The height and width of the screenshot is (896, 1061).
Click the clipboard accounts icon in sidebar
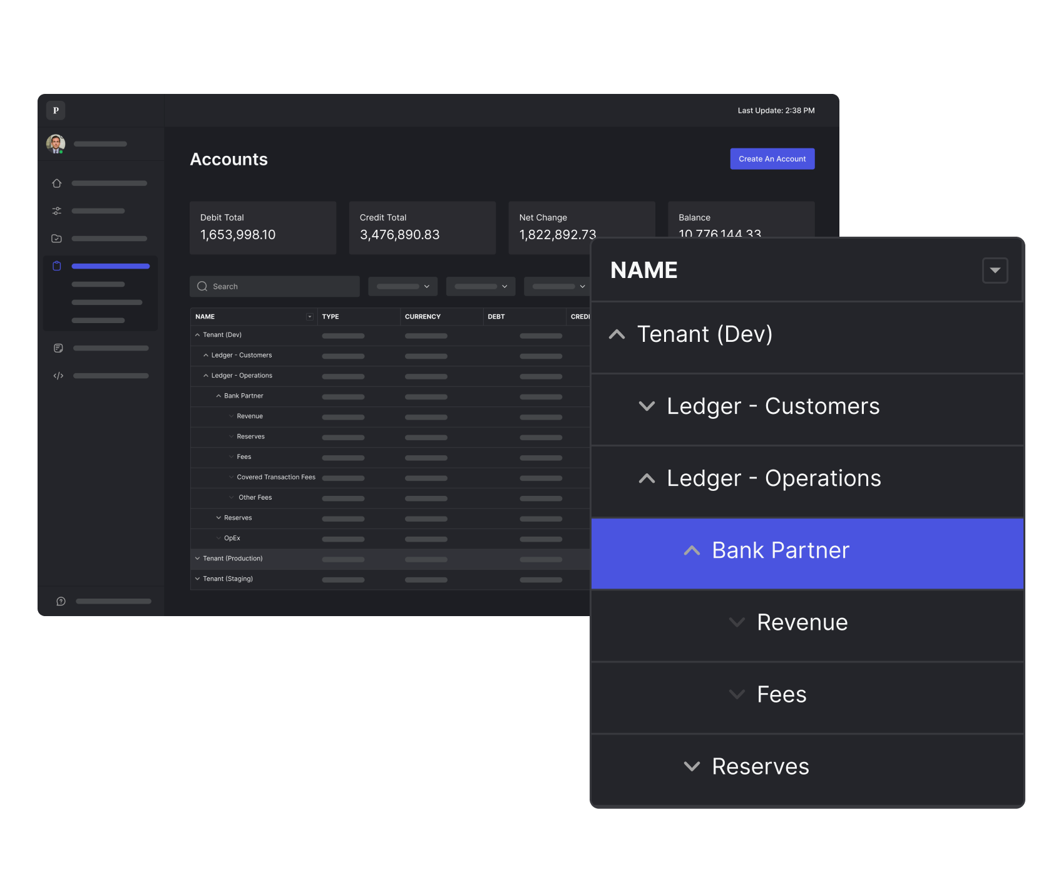click(x=57, y=266)
